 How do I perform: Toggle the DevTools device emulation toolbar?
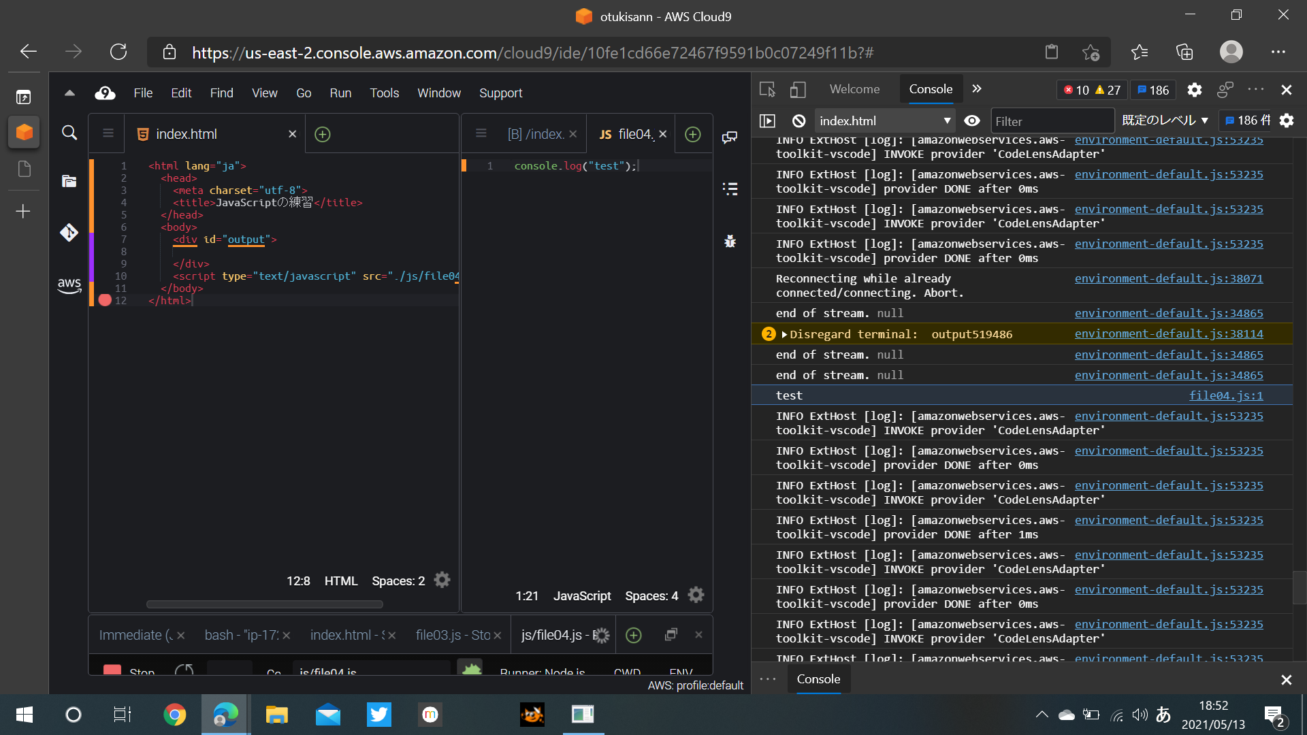point(798,89)
